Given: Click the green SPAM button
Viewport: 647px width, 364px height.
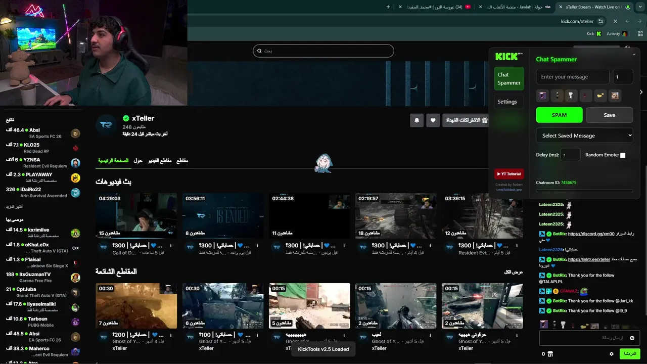Looking at the screenshot, I should [x=559, y=115].
